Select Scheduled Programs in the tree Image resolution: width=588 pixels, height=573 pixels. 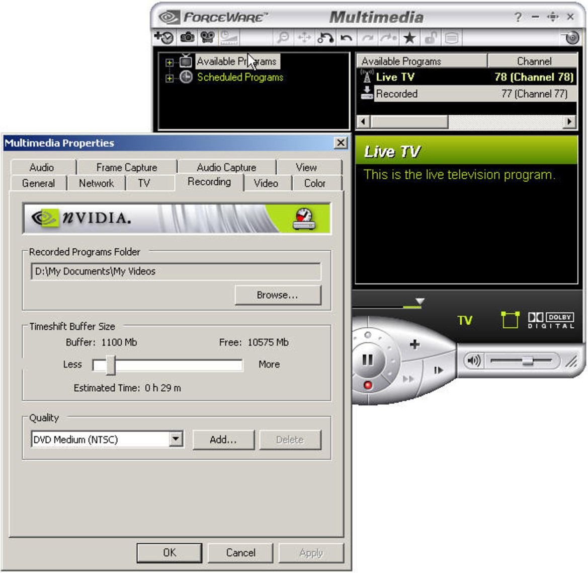[x=240, y=77]
